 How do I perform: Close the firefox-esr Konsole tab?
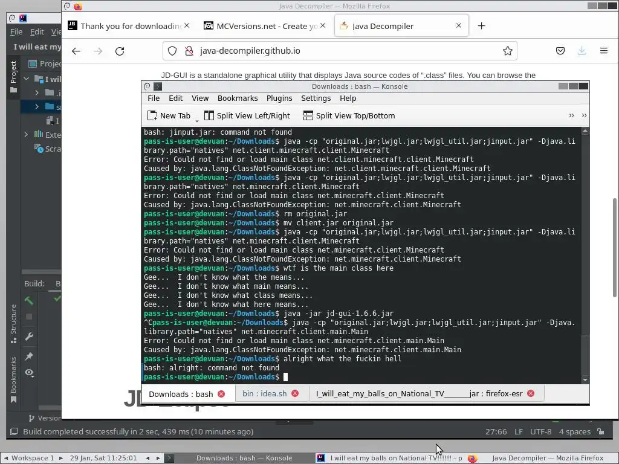pyautogui.click(x=531, y=393)
